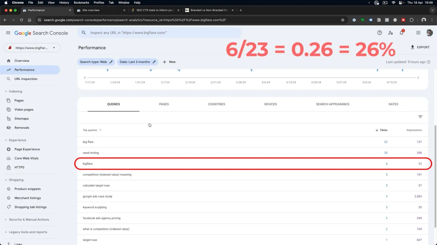
Task: Open Removals in sidebar
Action: coord(30,128)
